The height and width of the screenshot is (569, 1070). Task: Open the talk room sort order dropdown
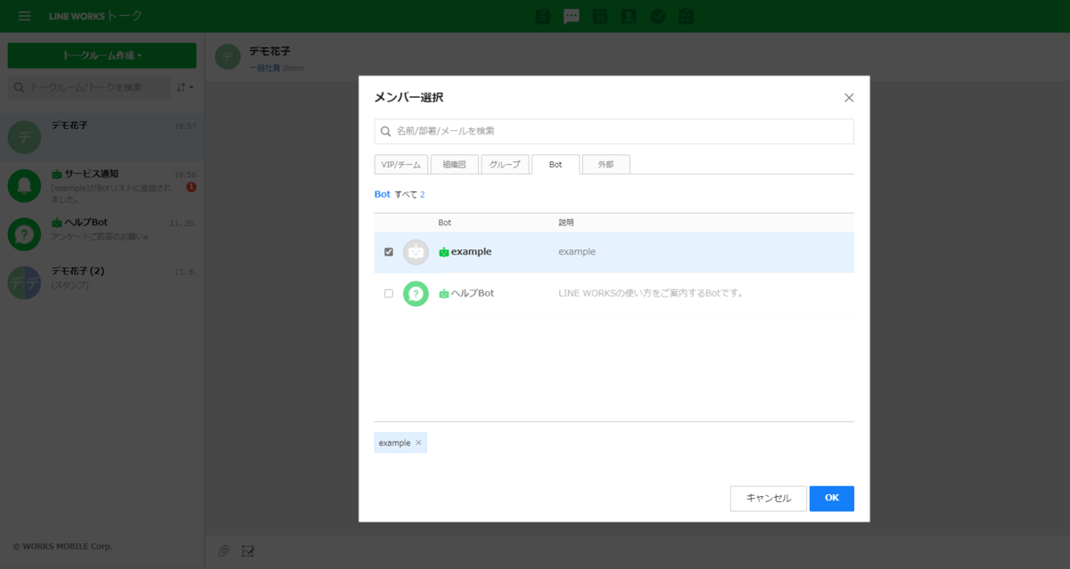185,87
